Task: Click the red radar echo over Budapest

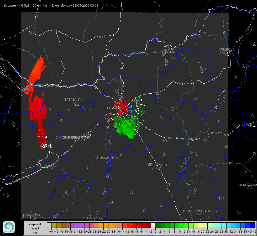Action: point(121,108)
